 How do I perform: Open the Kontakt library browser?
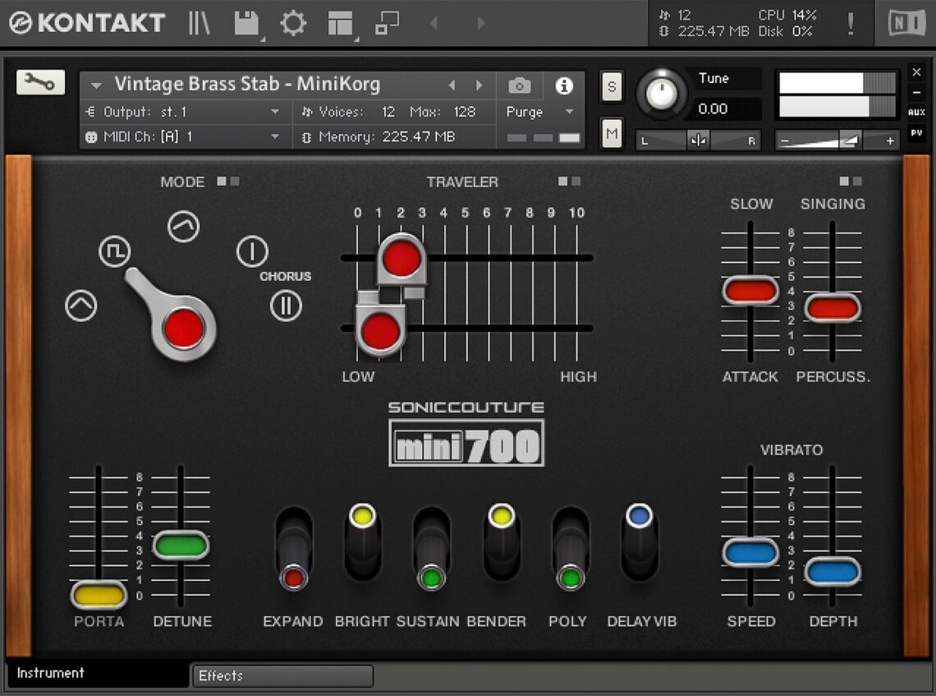click(198, 23)
